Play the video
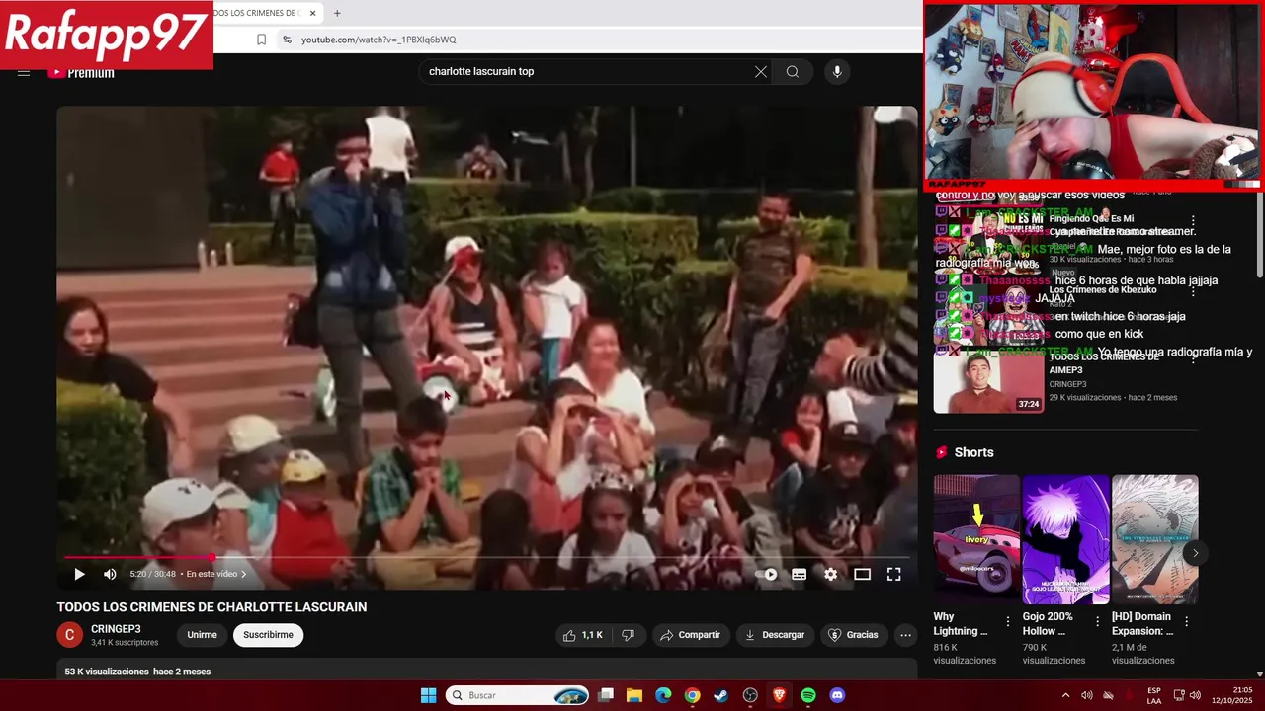 [x=79, y=574]
